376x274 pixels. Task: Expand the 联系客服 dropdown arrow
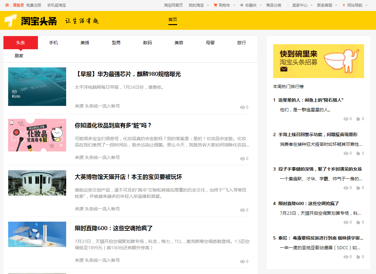coord(336,5)
